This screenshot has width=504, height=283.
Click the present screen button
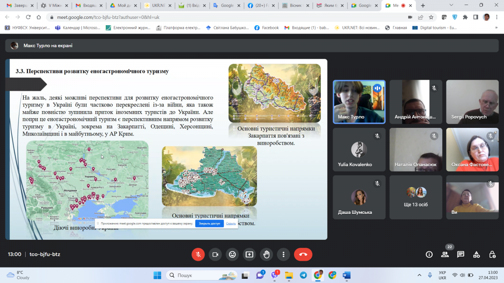(x=249, y=254)
